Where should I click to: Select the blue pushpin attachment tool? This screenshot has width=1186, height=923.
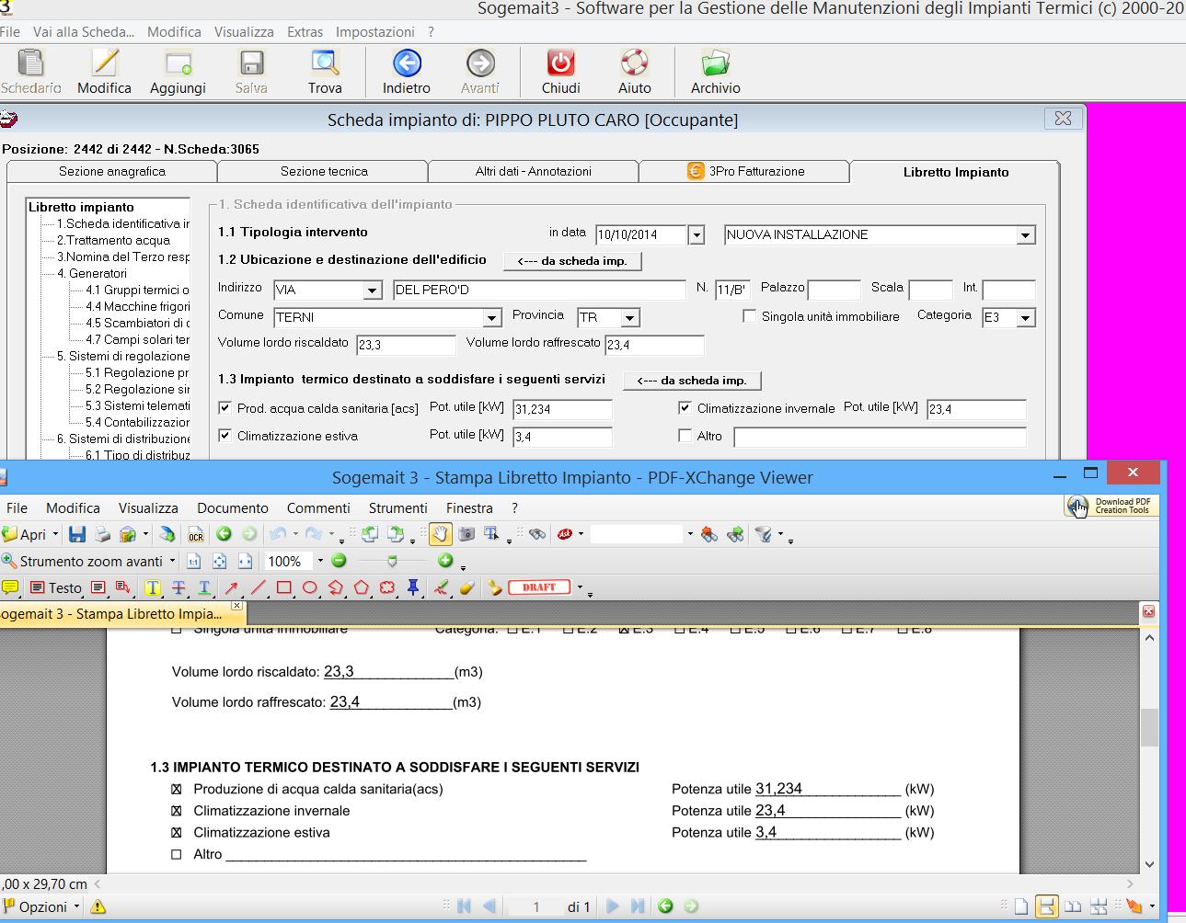(413, 587)
